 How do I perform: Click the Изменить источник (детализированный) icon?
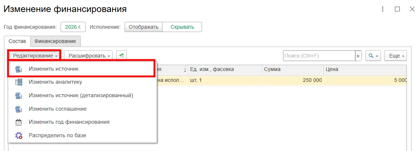pyautogui.click(x=19, y=95)
